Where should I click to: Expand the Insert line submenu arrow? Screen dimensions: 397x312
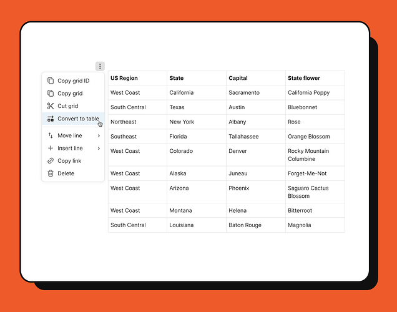99,149
